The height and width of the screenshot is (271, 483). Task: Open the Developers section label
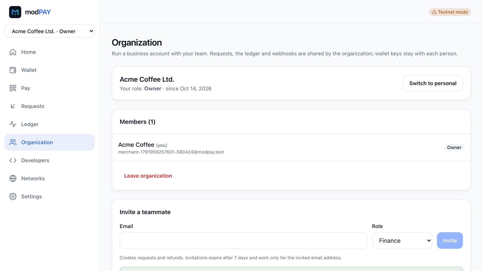click(35, 160)
